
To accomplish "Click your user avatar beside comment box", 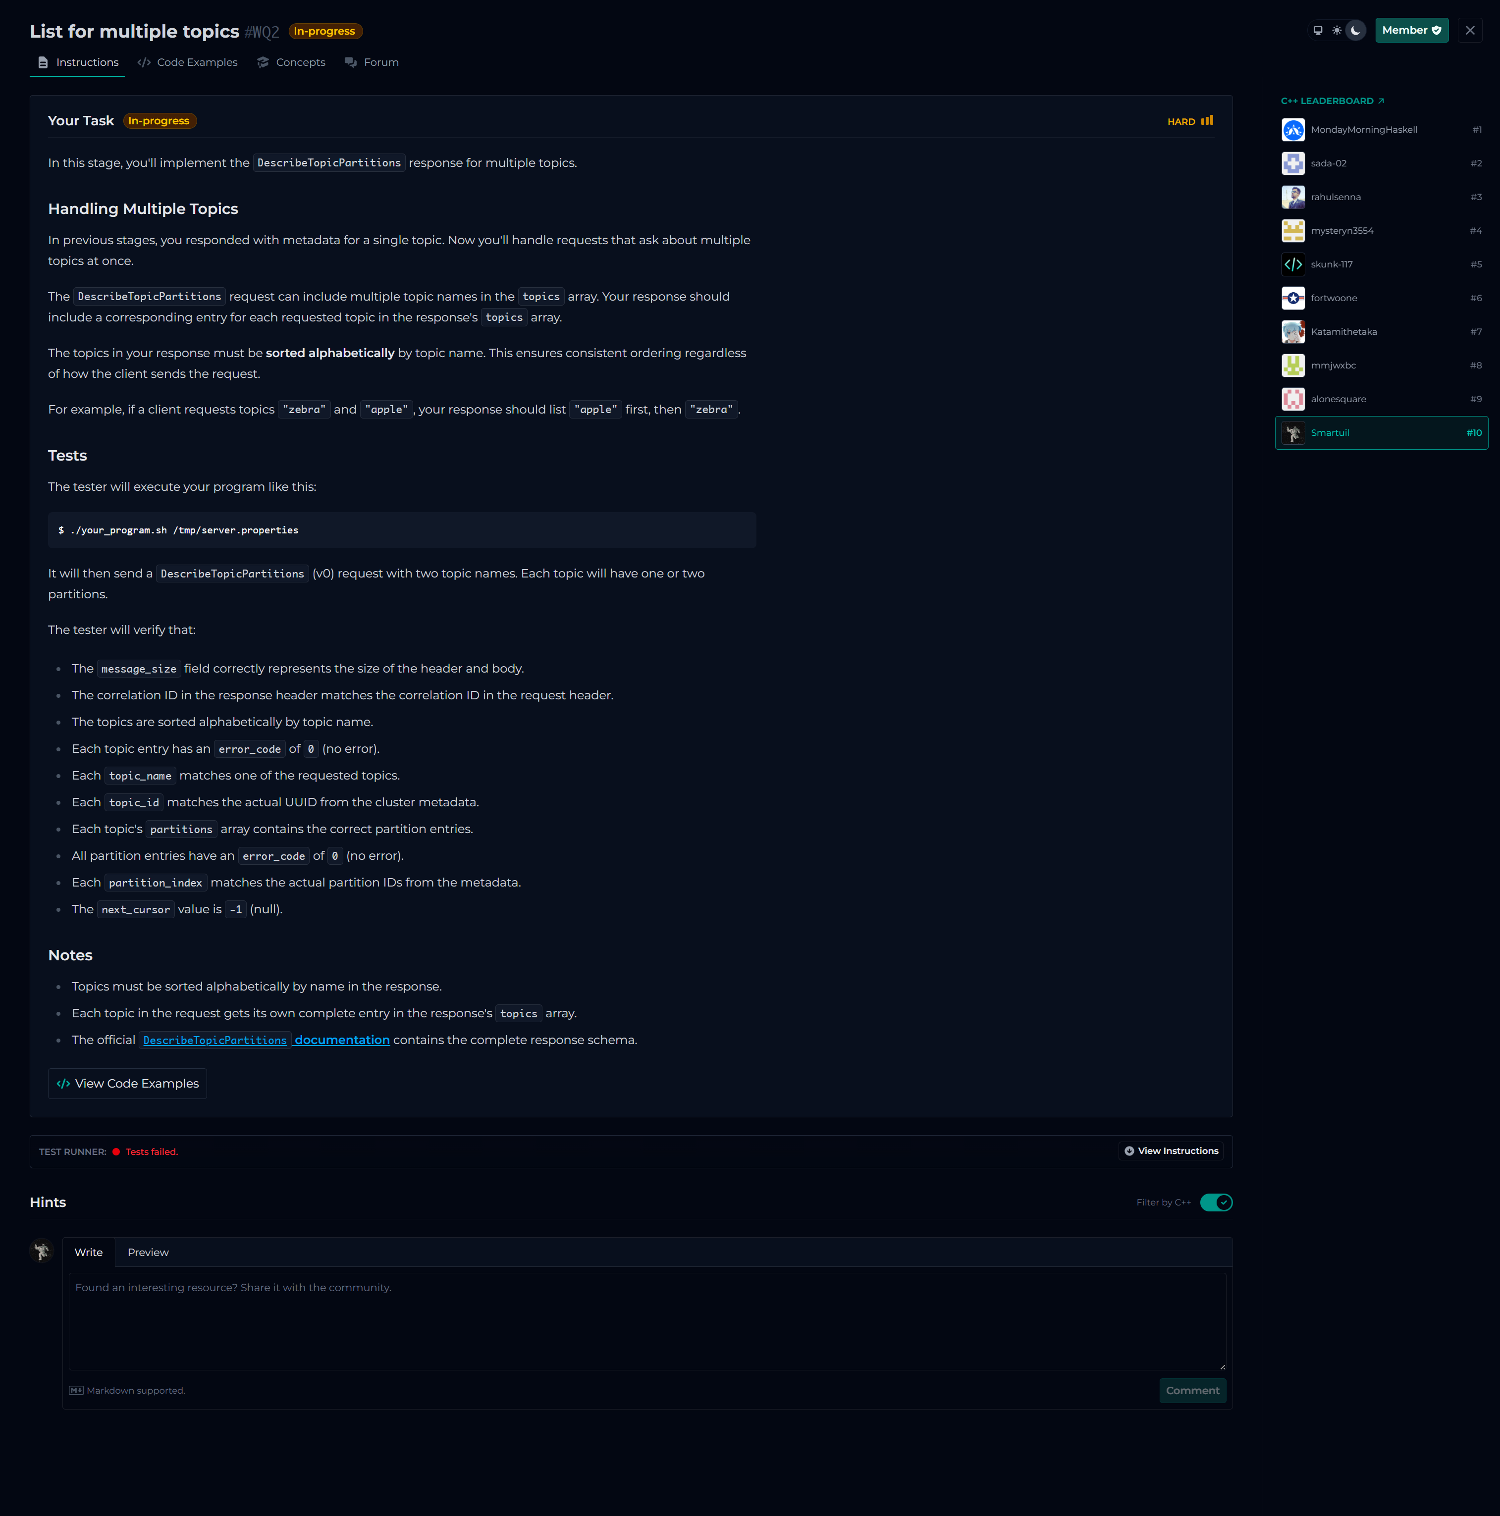I will click(42, 1250).
